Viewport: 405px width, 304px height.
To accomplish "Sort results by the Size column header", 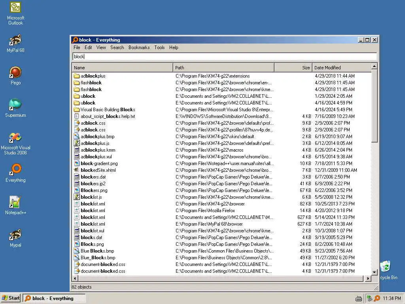I will (x=293, y=68).
